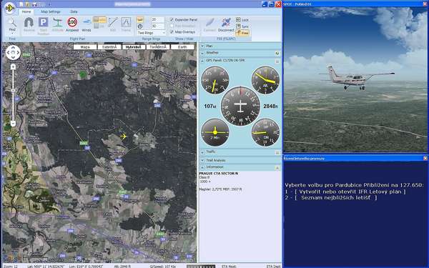Expand the Weather panel section

point(240,53)
